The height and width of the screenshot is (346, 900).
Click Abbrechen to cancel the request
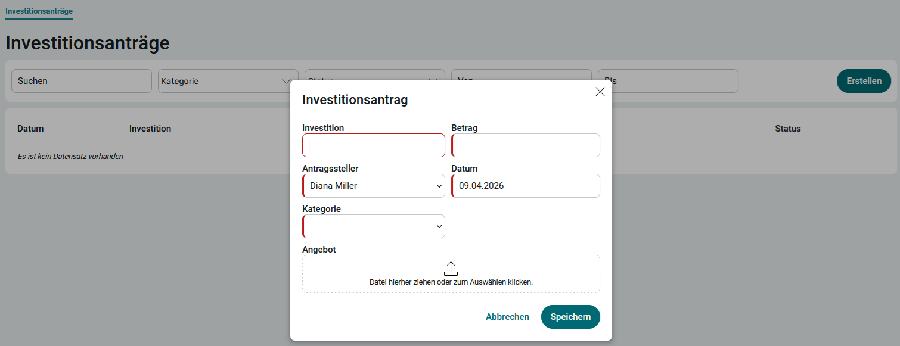507,317
